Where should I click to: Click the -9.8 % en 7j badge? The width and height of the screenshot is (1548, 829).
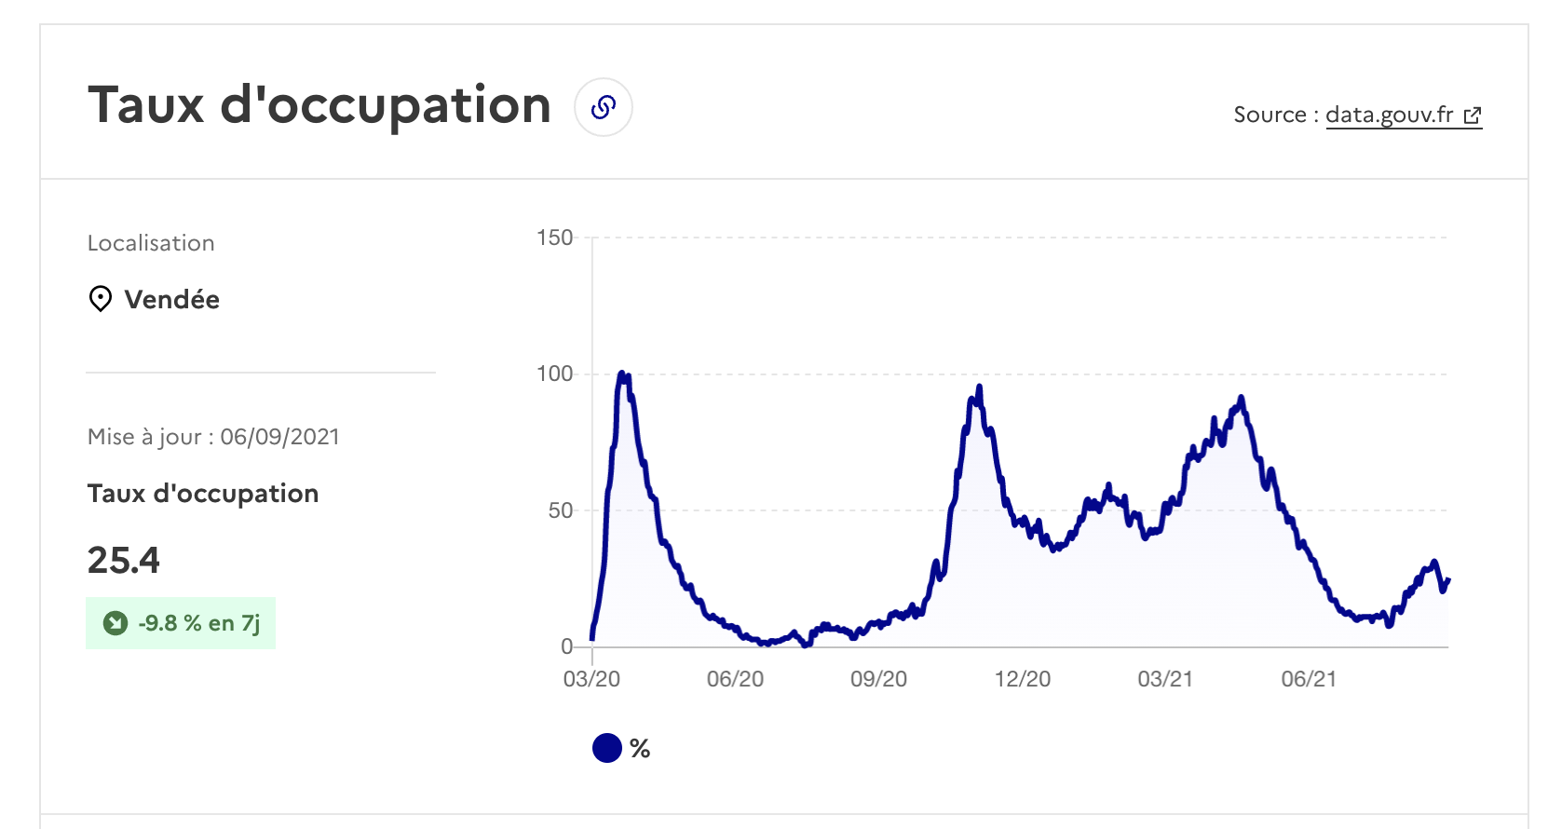[181, 623]
